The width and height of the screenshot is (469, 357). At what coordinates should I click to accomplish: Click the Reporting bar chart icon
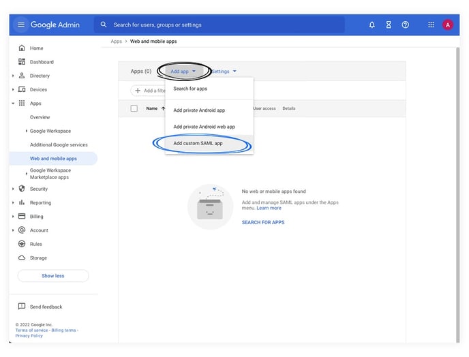(22, 202)
